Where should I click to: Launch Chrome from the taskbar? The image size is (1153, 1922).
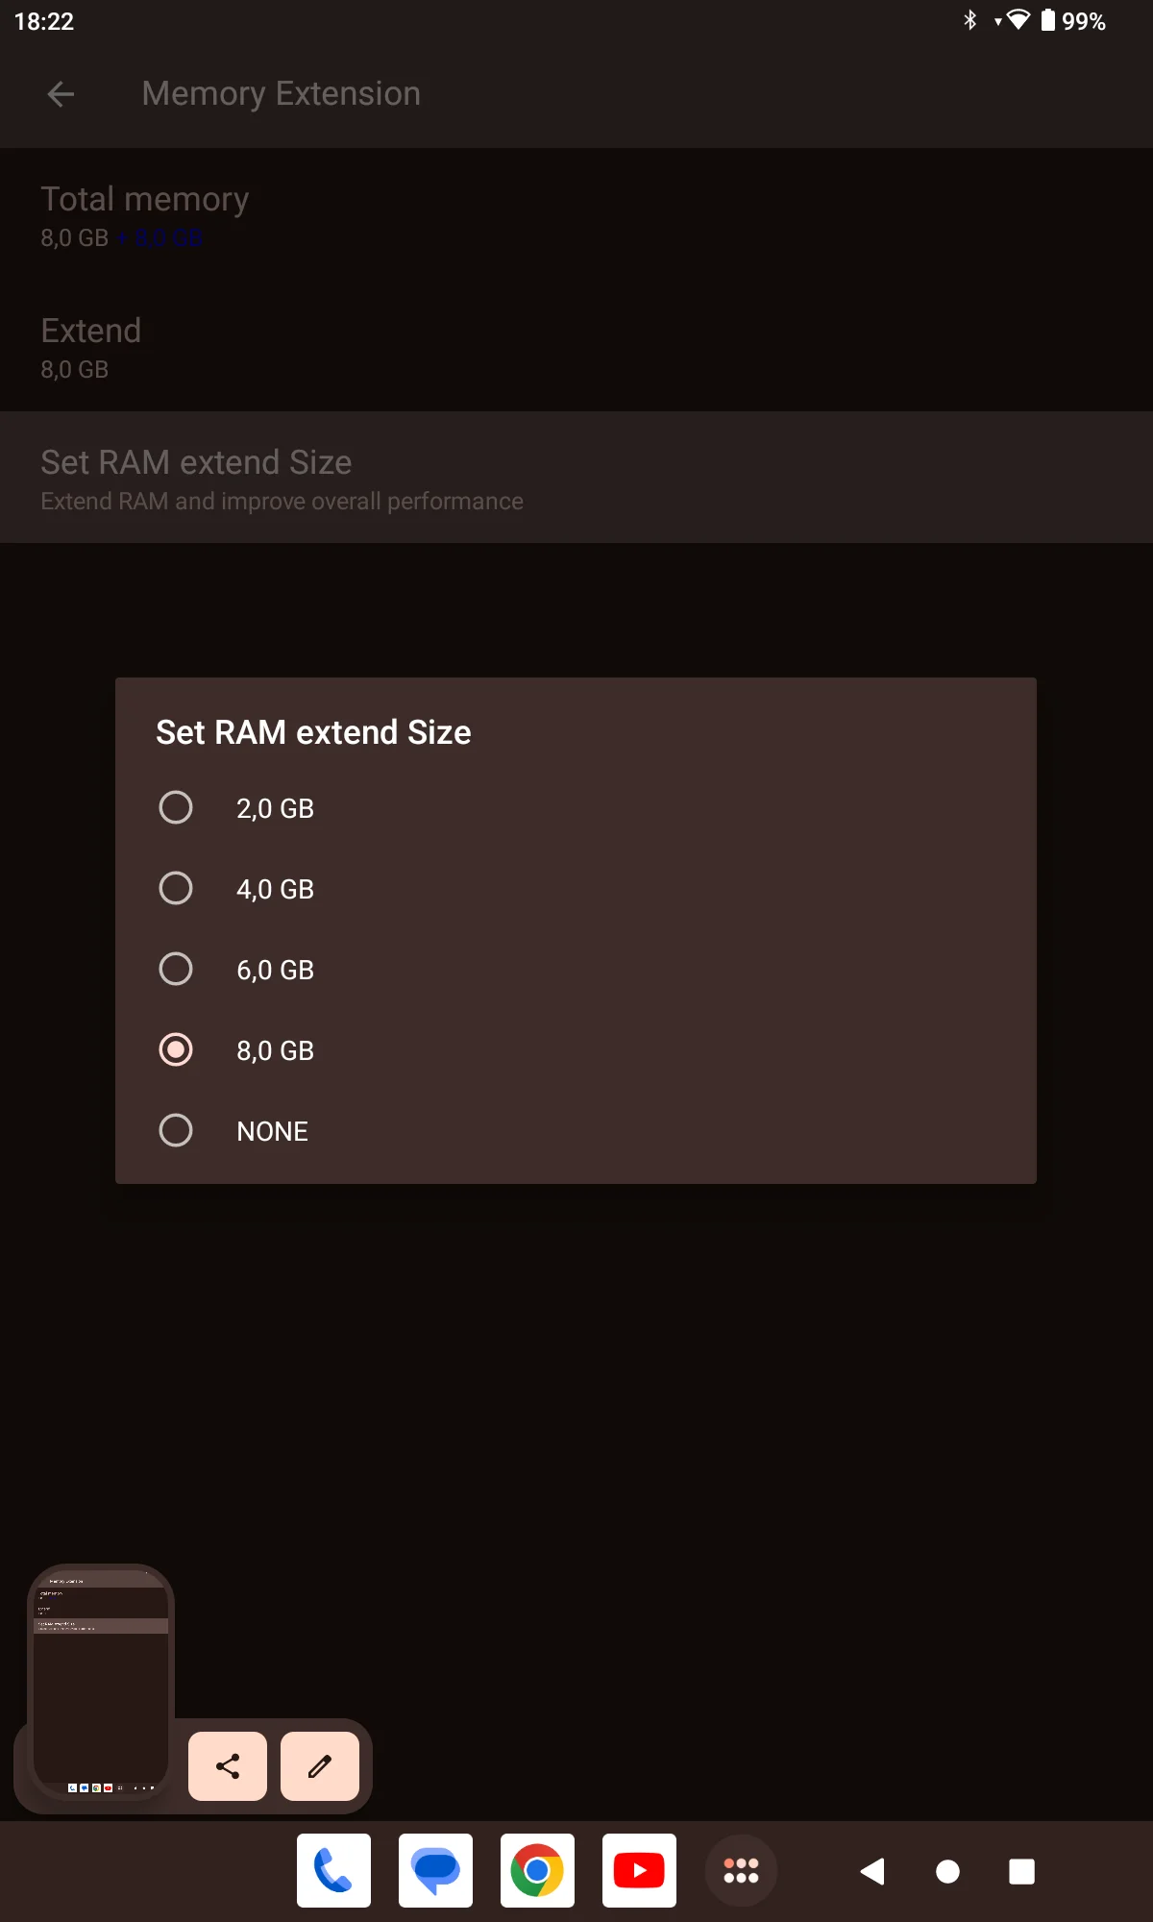[x=537, y=1870]
